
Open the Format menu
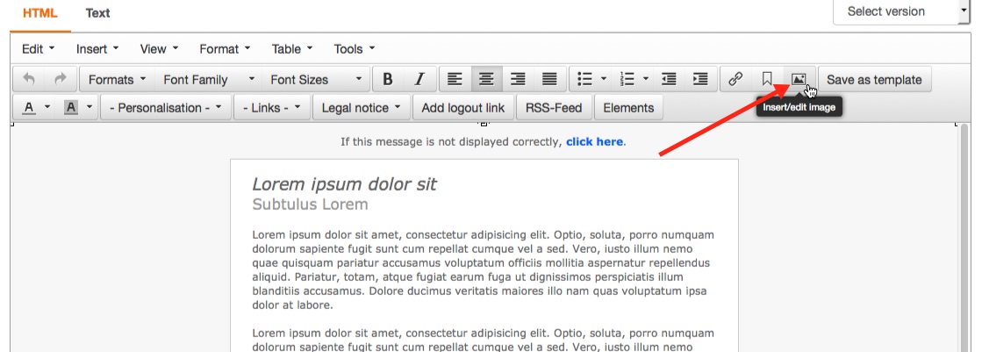225,49
